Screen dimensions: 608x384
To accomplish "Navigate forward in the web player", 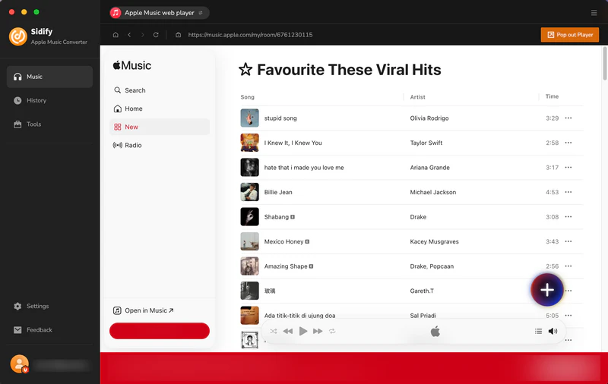I will [143, 35].
